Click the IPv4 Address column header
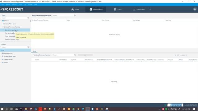198x111 pixels. [63, 60]
